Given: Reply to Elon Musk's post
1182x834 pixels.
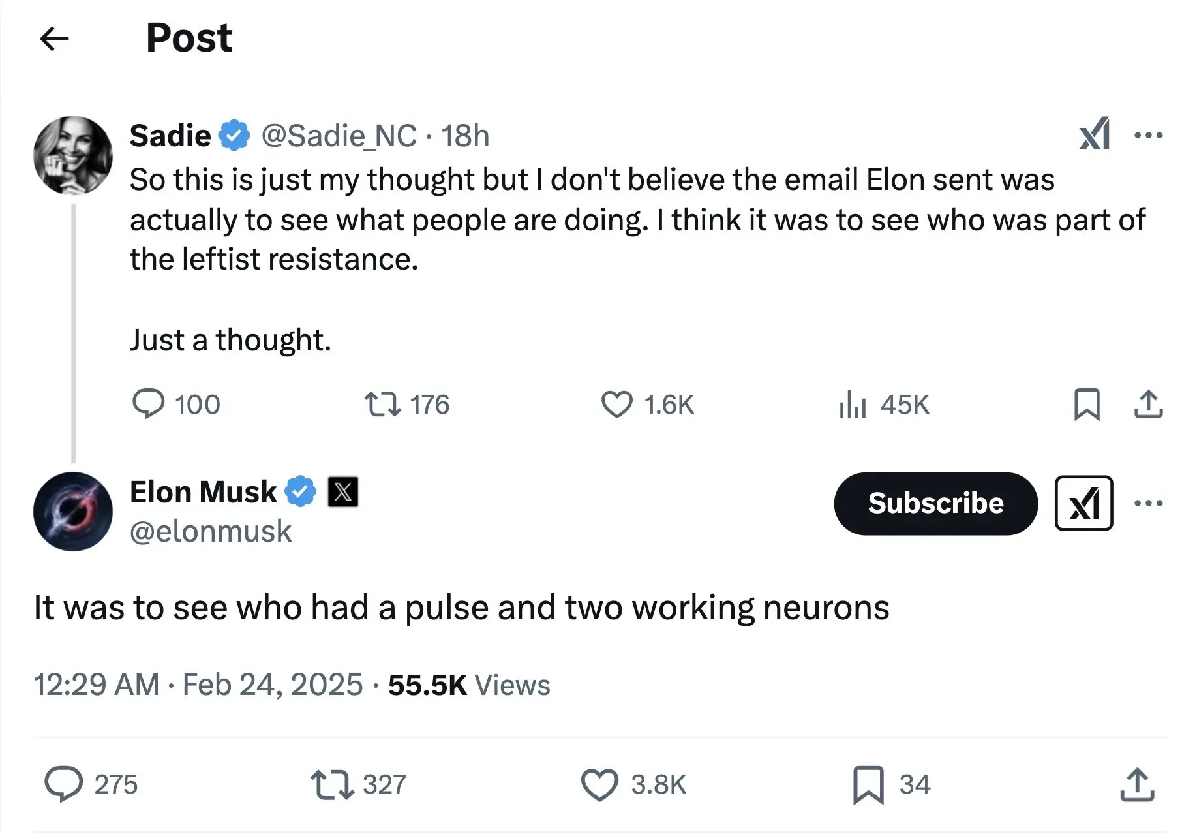Looking at the screenshot, I should (63, 784).
